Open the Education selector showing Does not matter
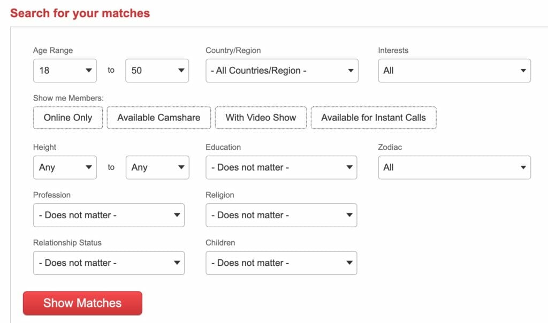Image resolution: width=548 pixels, height=323 pixels. [281, 167]
